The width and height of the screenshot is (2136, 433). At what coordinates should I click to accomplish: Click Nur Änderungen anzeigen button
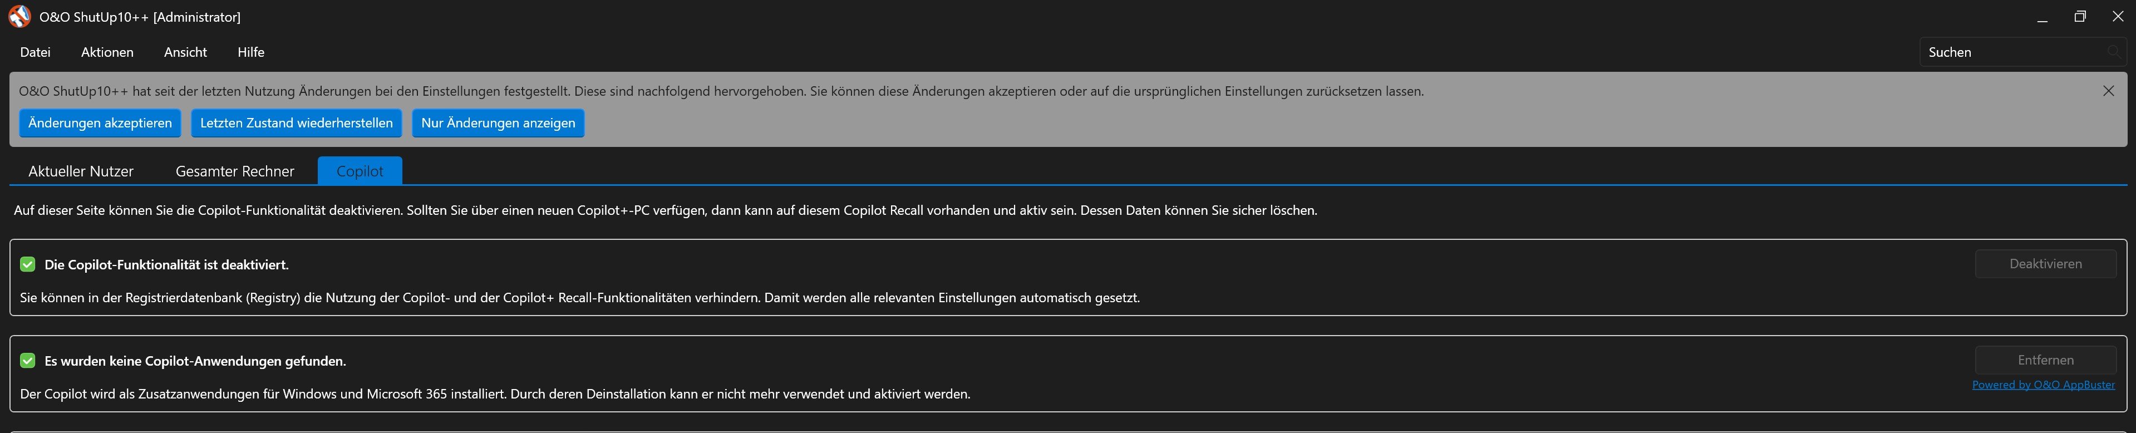pyautogui.click(x=498, y=123)
